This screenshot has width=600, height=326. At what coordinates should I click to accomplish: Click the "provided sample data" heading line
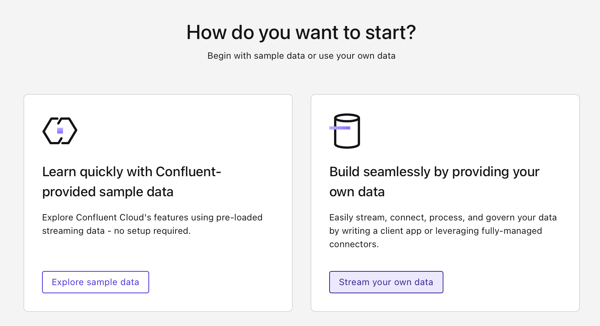pyautogui.click(x=108, y=192)
